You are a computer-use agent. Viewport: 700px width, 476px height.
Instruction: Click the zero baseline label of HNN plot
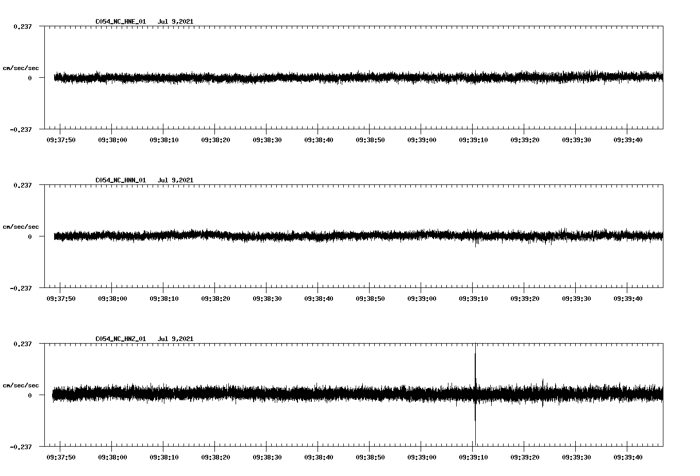pos(29,237)
